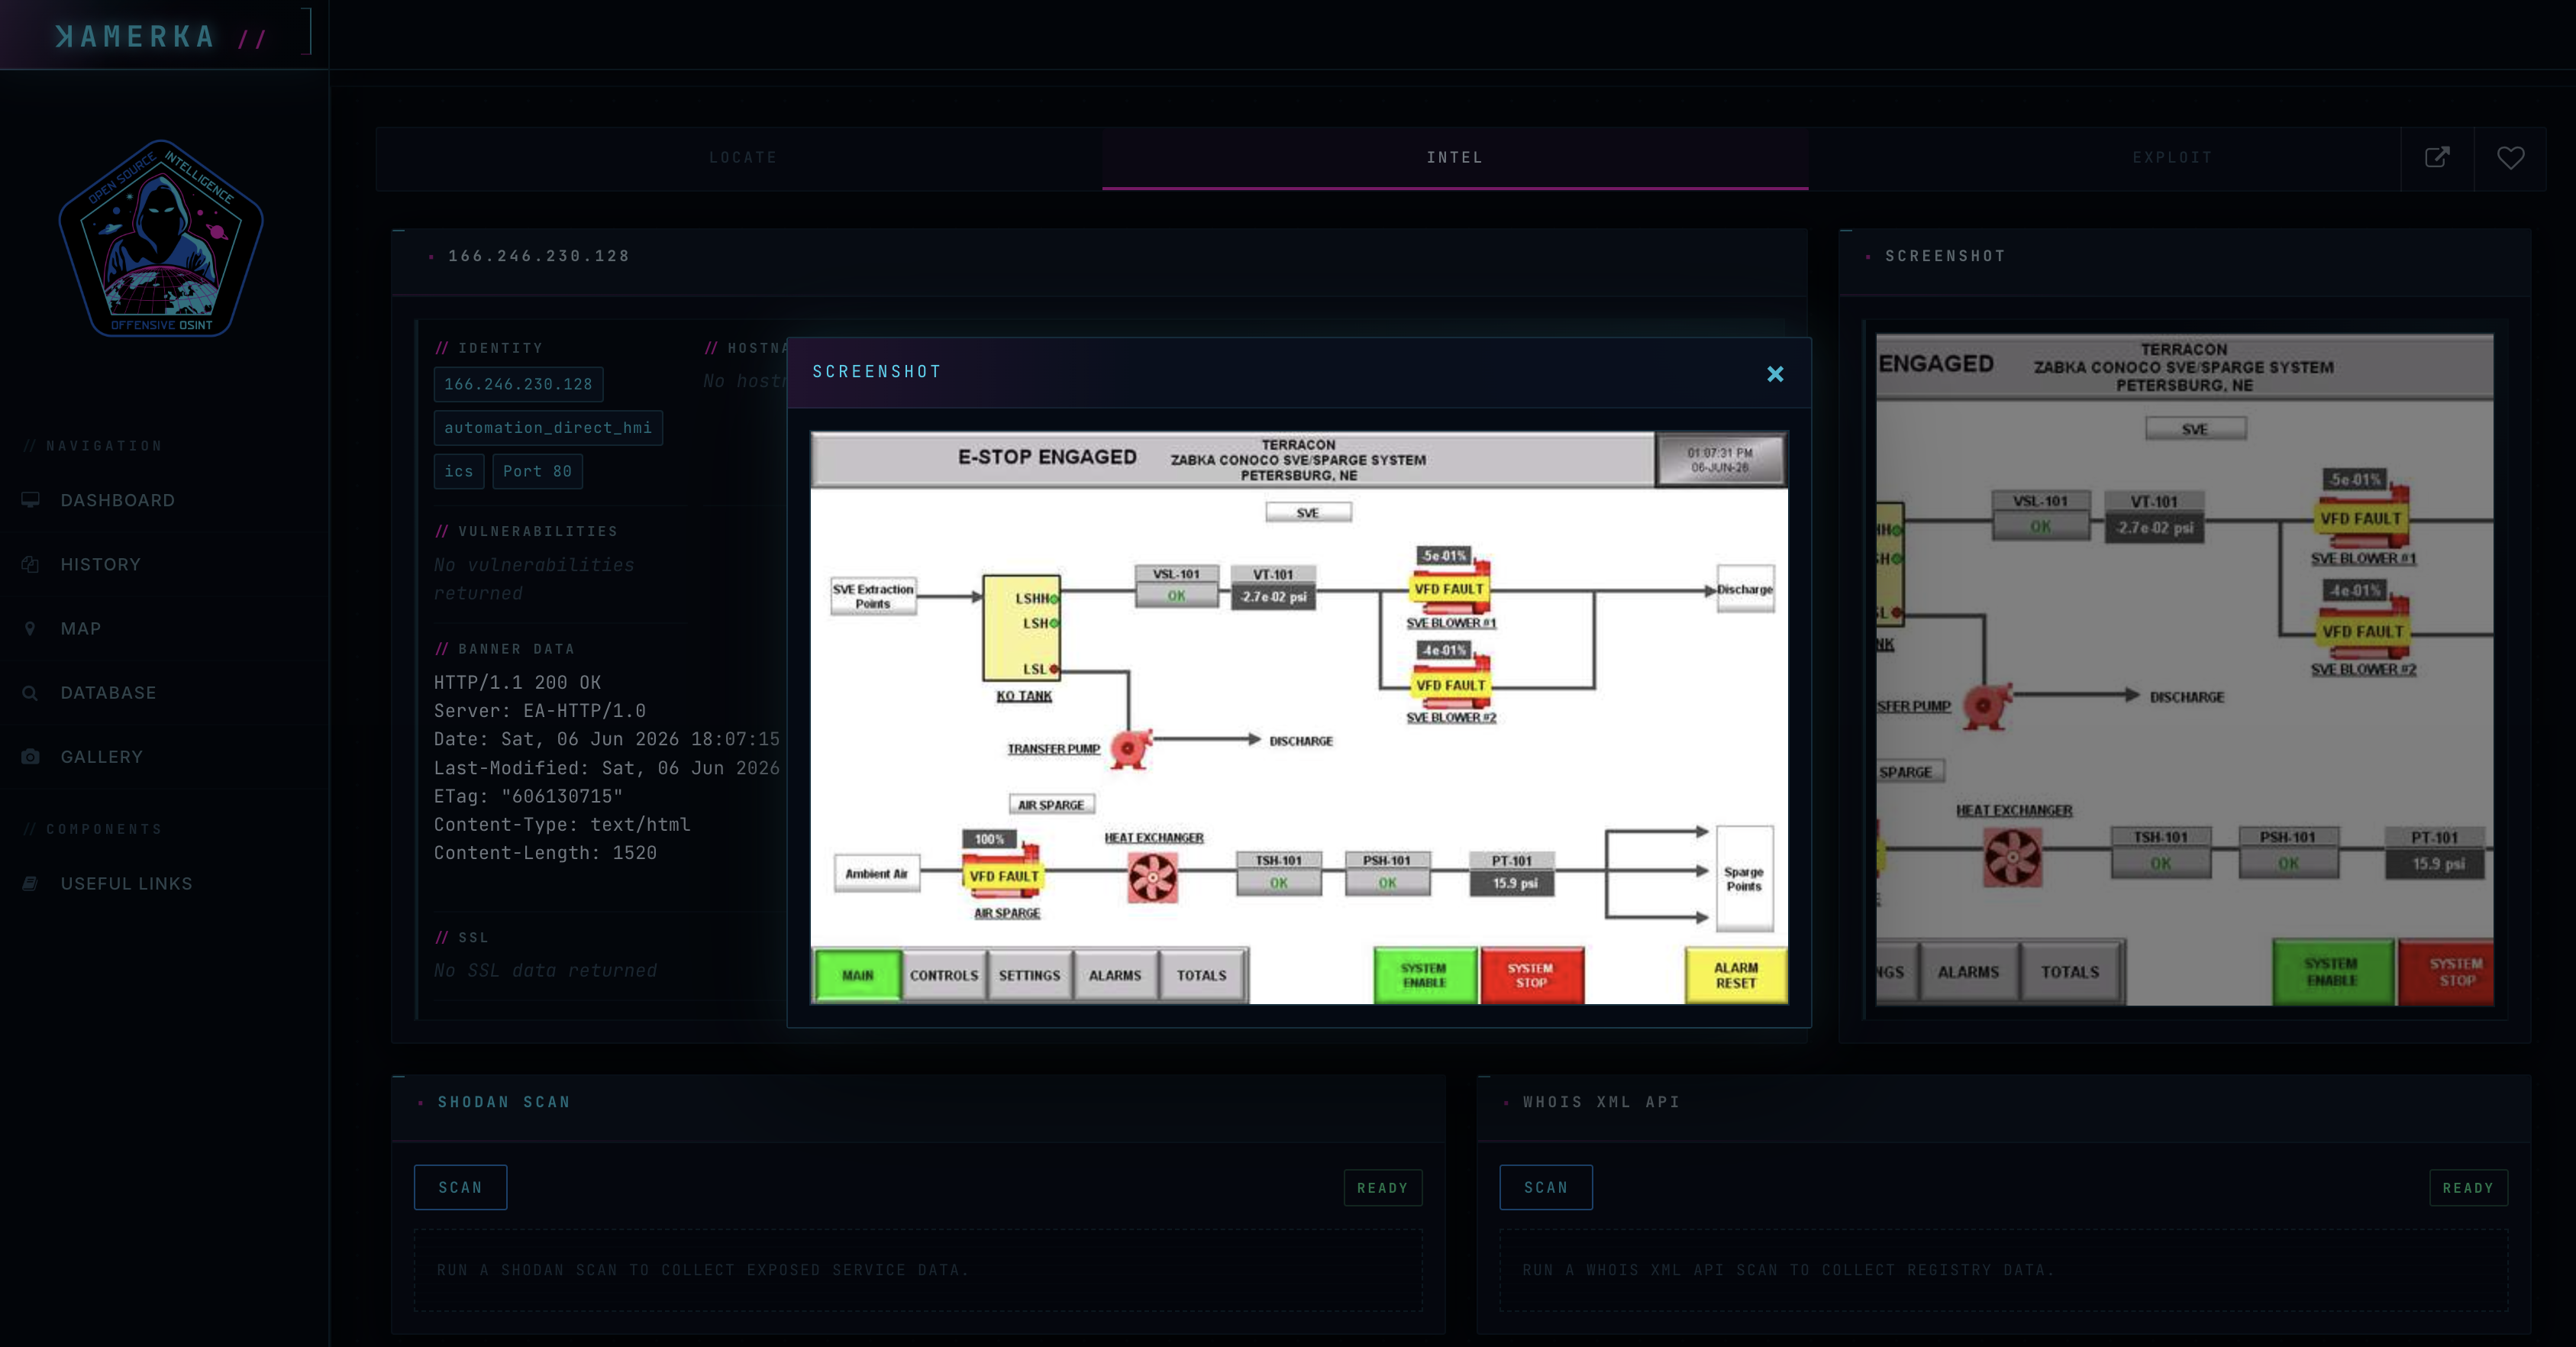Click the ics tag
The width and height of the screenshot is (2576, 1347).
coord(459,471)
